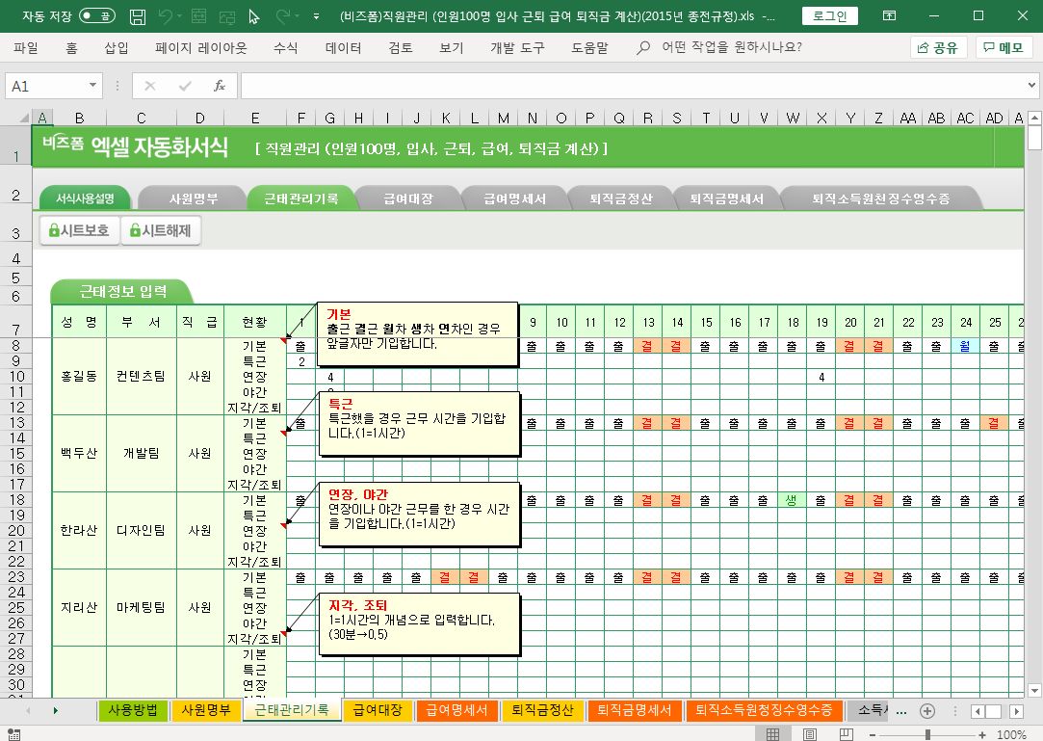Click the Insert Function fx icon

point(219,86)
